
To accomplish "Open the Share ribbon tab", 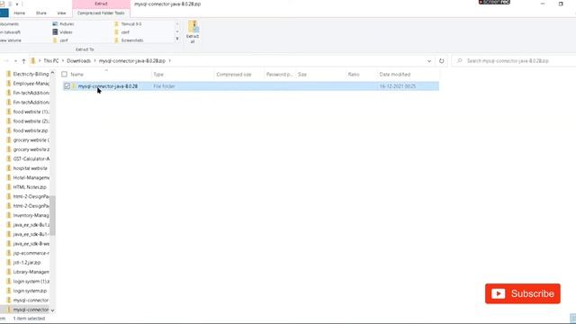I will click(41, 13).
